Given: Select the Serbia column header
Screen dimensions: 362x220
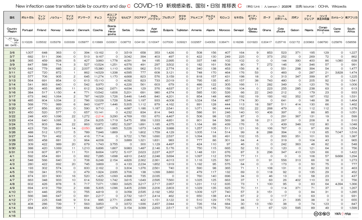Looking at the screenshot, I should tap(126, 30).
